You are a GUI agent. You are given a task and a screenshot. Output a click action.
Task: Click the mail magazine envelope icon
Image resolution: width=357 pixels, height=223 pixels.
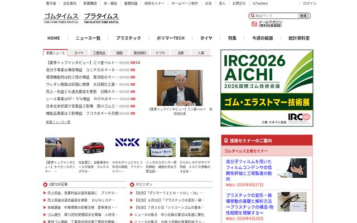[x=254, y=24]
